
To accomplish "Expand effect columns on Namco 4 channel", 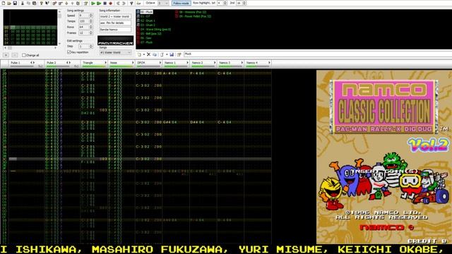I will pos(269,63).
